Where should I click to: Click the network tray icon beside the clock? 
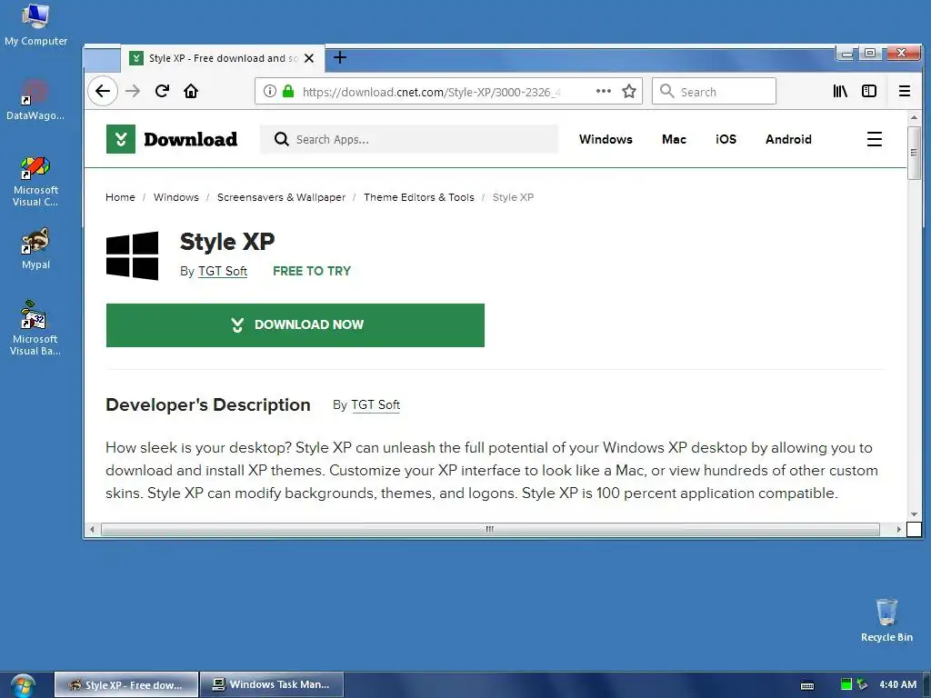click(x=862, y=684)
